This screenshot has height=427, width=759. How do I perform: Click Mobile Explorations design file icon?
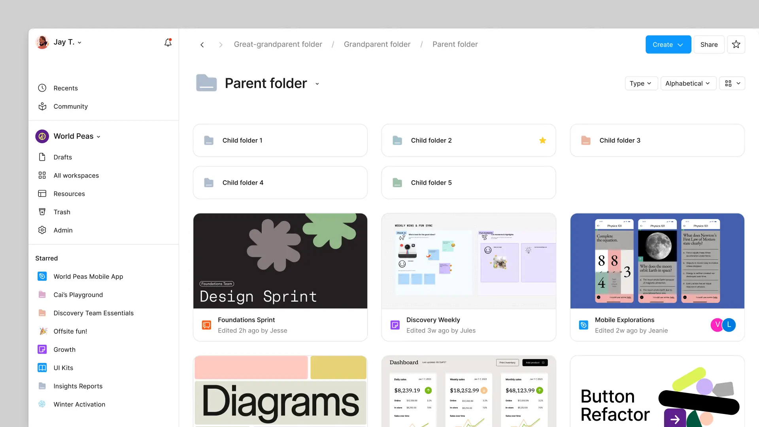click(x=583, y=325)
